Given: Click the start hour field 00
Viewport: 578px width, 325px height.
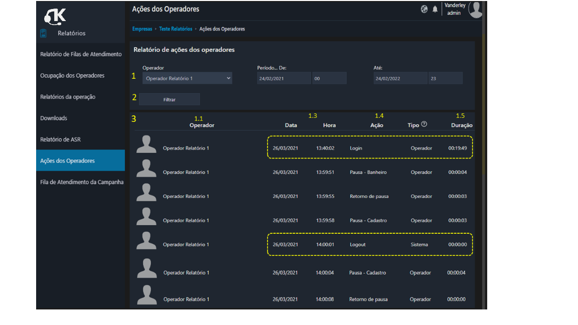Looking at the screenshot, I should [329, 78].
